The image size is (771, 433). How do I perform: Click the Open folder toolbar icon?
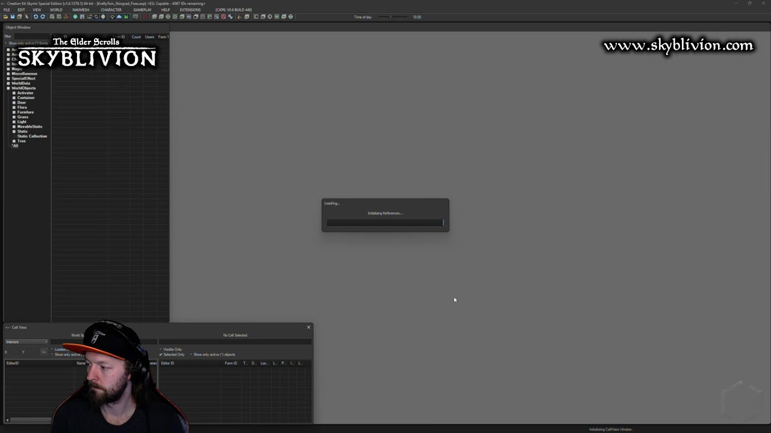(x=5, y=17)
